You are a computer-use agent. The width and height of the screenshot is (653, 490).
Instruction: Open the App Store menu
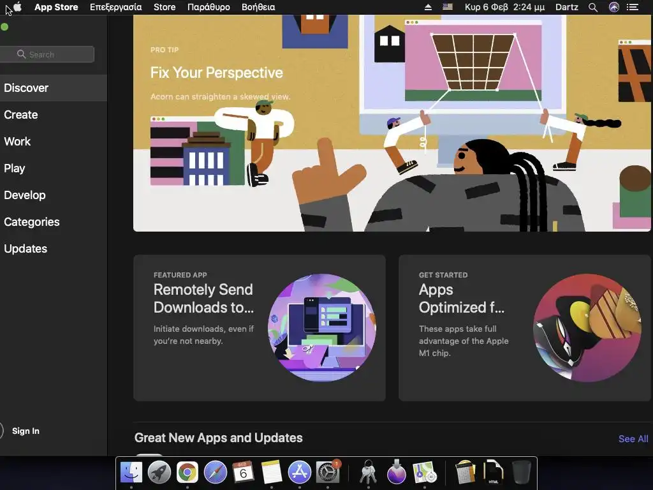click(56, 7)
